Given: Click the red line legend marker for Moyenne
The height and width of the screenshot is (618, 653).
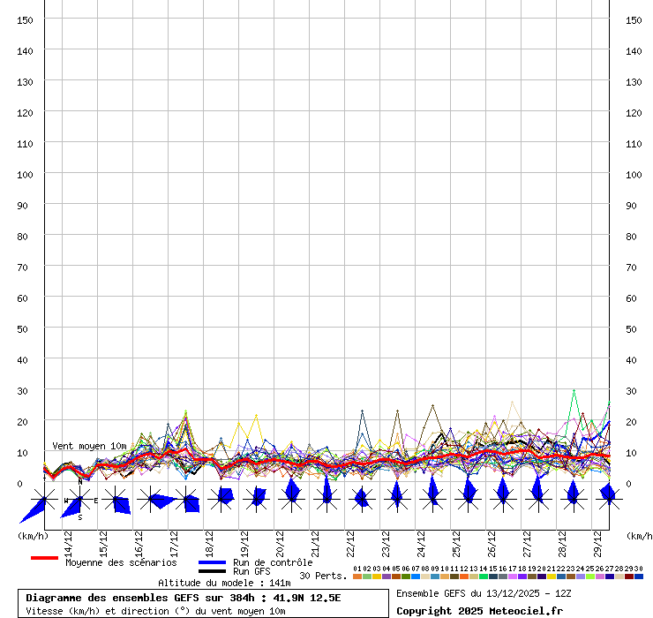Looking at the screenshot, I should pos(44,558).
